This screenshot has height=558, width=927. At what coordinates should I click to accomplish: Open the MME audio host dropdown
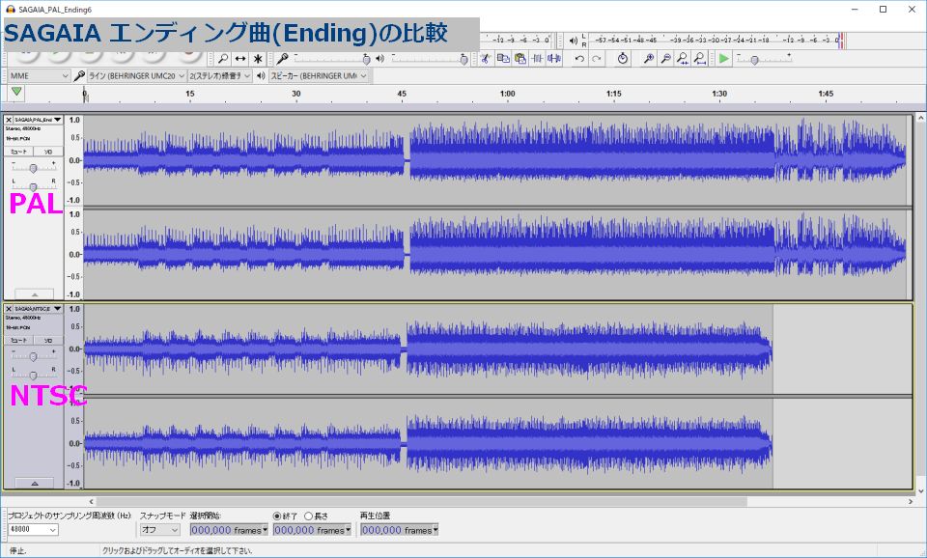38,75
